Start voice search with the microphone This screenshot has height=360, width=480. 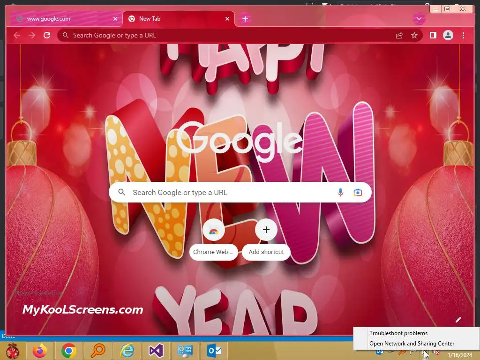point(340,192)
